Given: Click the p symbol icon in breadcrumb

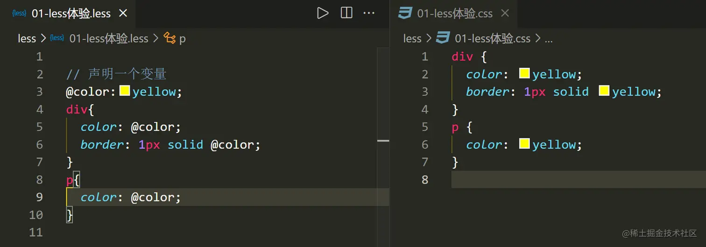Looking at the screenshot, I should pyautogui.click(x=170, y=39).
